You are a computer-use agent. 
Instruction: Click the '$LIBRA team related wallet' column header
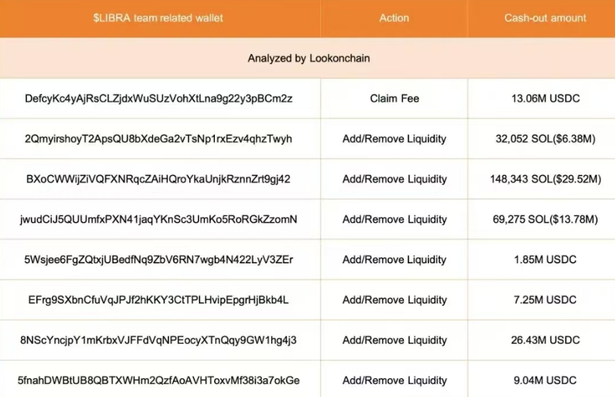click(158, 18)
